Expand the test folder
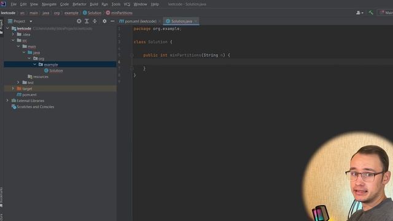The height and width of the screenshot is (221, 393). point(18,82)
